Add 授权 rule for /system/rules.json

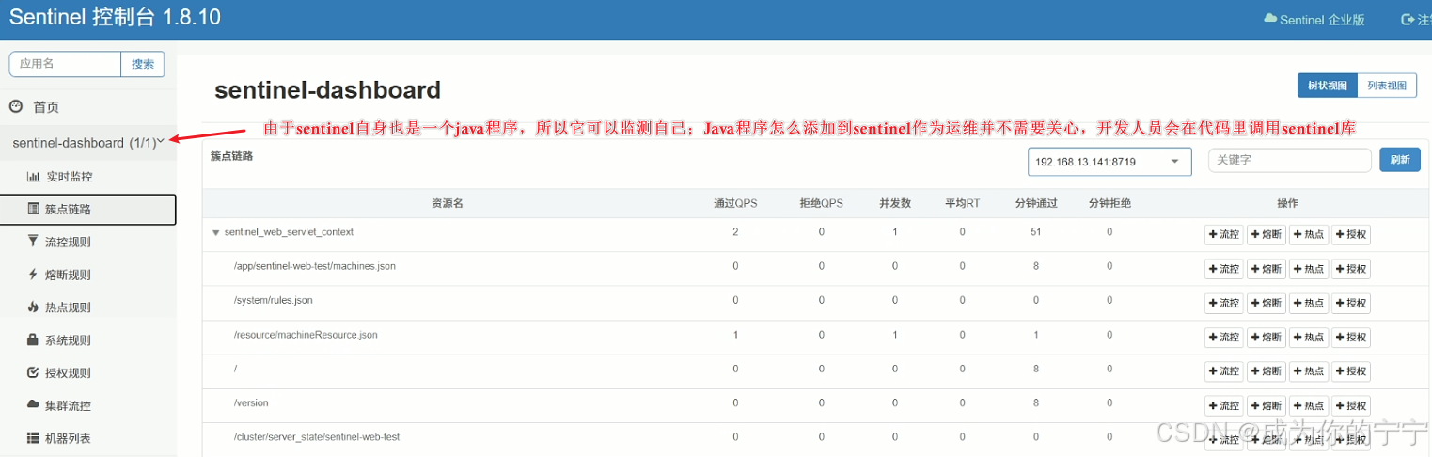(1350, 303)
